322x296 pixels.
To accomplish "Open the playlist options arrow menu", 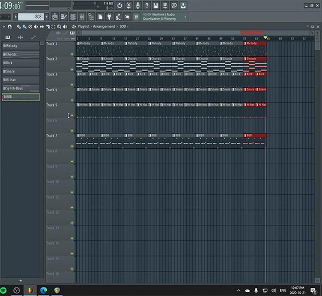I will point(4,26).
